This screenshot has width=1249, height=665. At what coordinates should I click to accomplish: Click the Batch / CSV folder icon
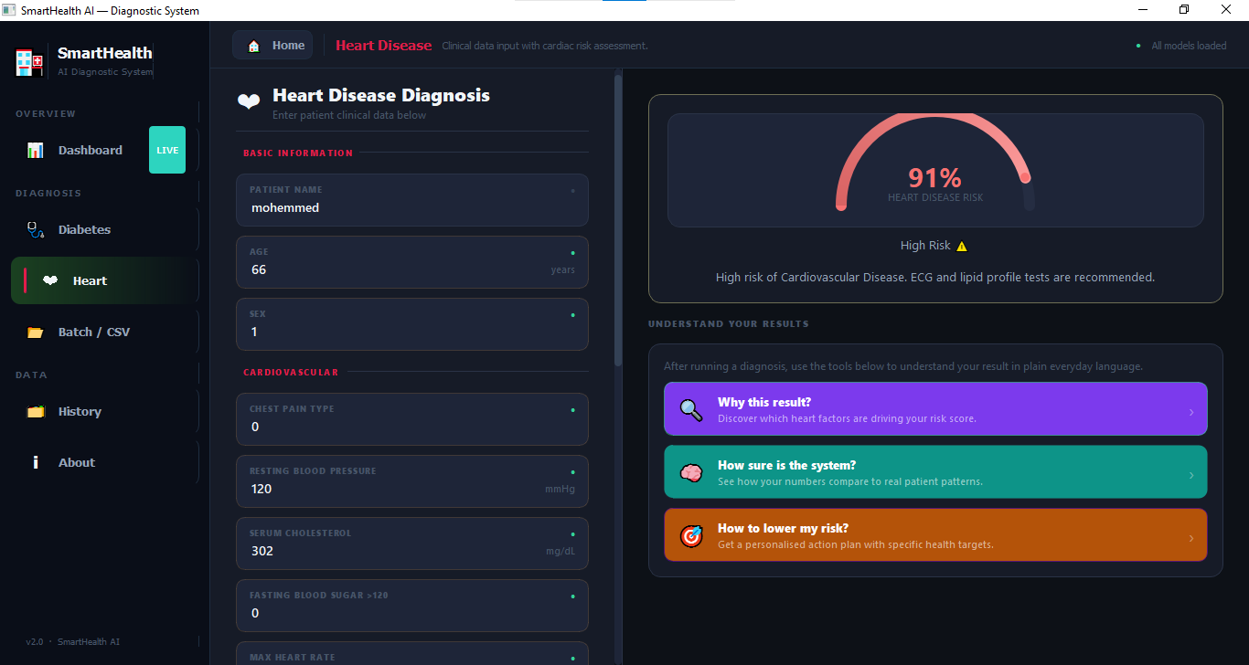pyautogui.click(x=35, y=332)
